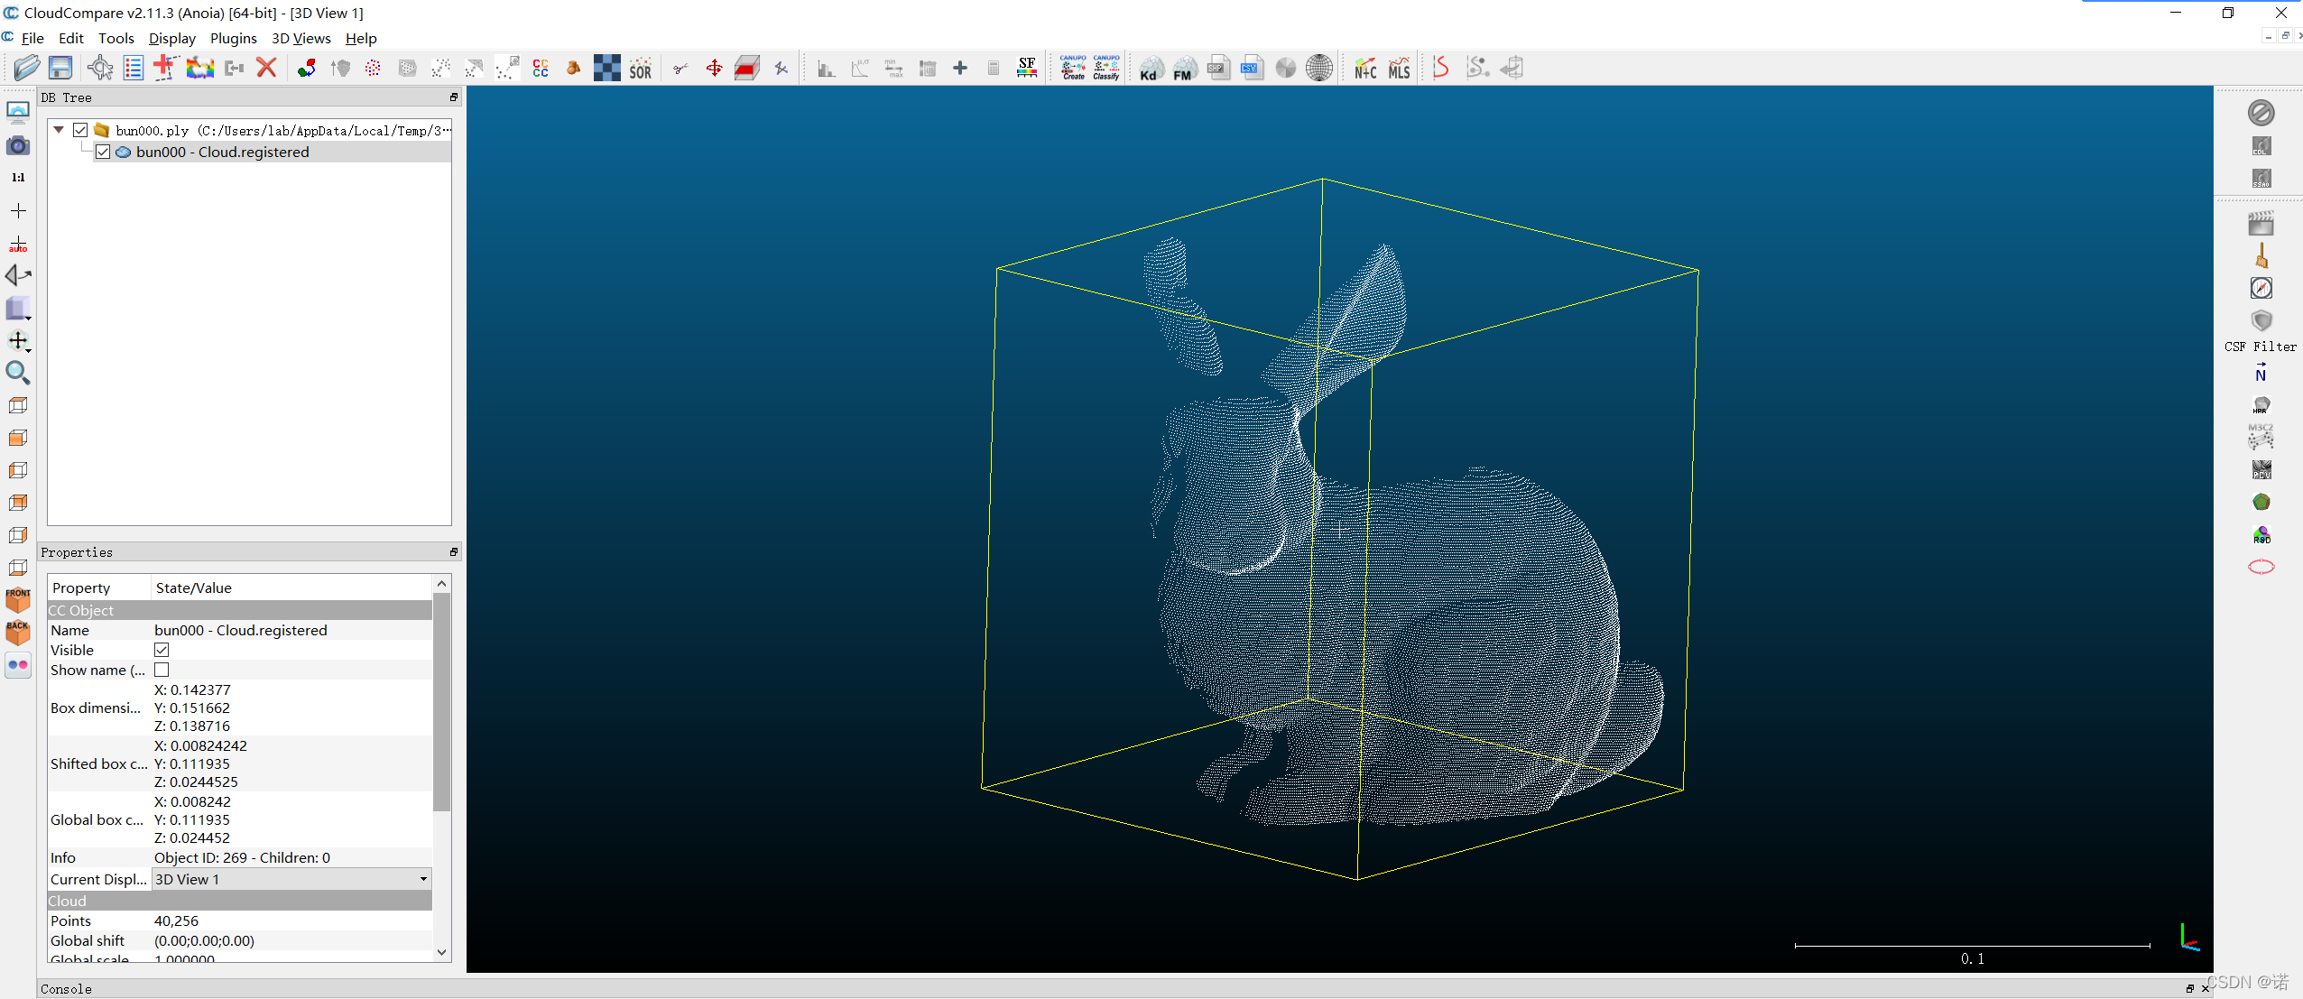Uncheck the bun000.ply folder checkbox
Screen dimensions: 2303x999
(x=80, y=130)
